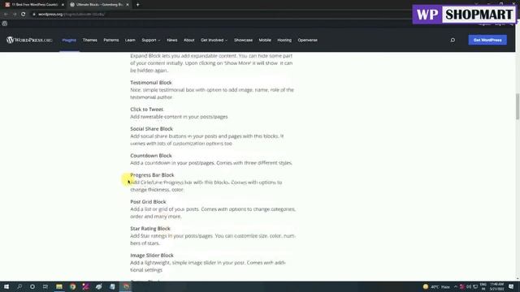Click the WordPress admin bar icon below the address bar
The height and width of the screenshot is (292, 520).
(x=5, y=24)
